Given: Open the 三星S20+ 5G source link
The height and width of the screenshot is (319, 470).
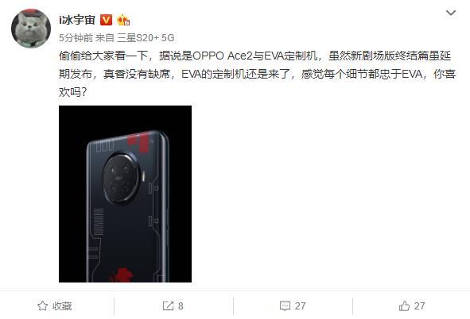Looking at the screenshot, I should pos(146,37).
